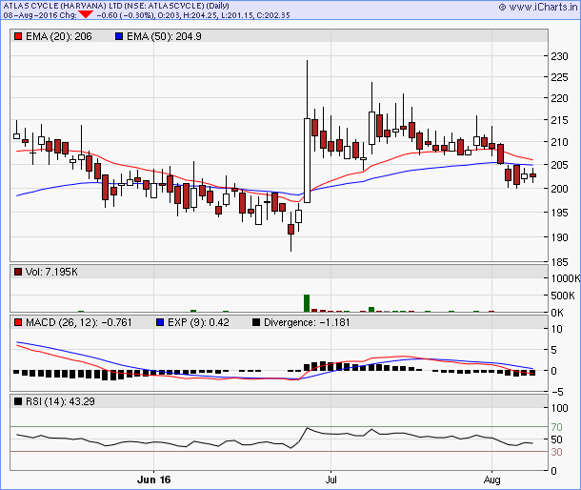Viewport: 581px width, 490px height.
Task: Click the 200 price axis label
Action: pyautogui.click(x=559, y=189)
